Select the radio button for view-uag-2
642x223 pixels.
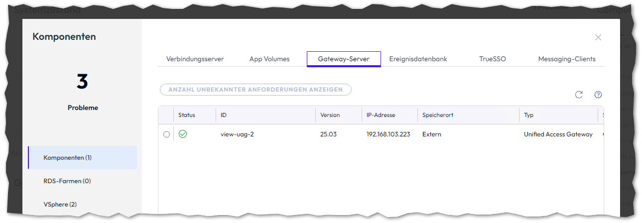[x=166, y=134]
